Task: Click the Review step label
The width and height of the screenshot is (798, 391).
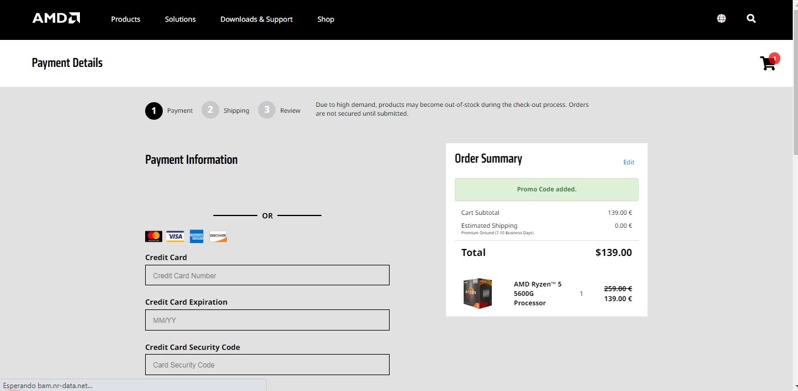Action: click(x=290, y=110)
